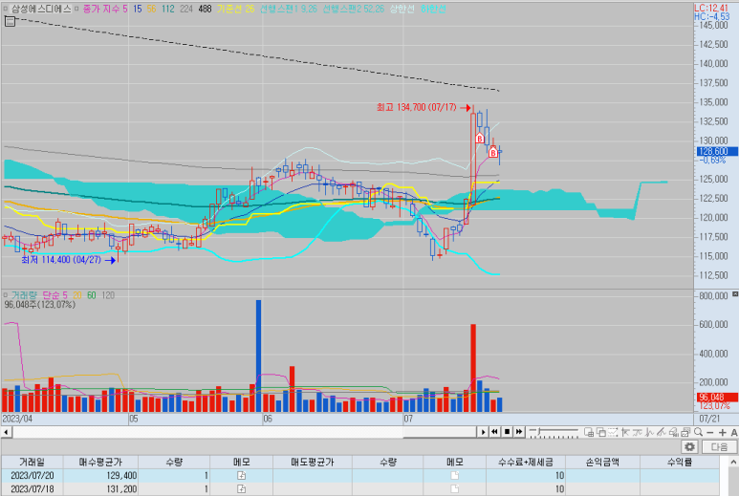This screenshot has width=739, height=496.
Task: Click the 매도평균가 column header
Action: tap(312, 463)
